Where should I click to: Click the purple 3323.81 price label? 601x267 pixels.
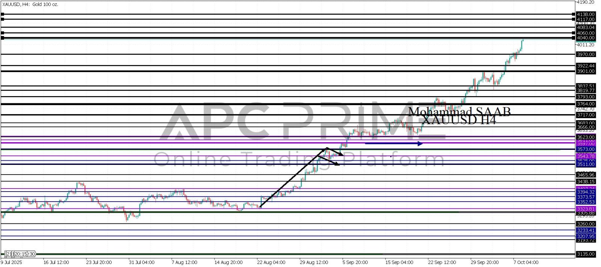click(x=586, y=209)
